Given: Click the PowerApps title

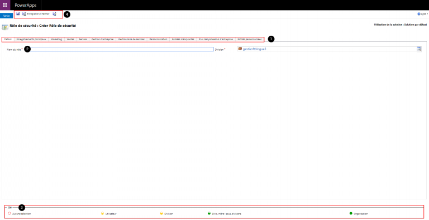Looking at the screenshot, I should coord(26,5).
